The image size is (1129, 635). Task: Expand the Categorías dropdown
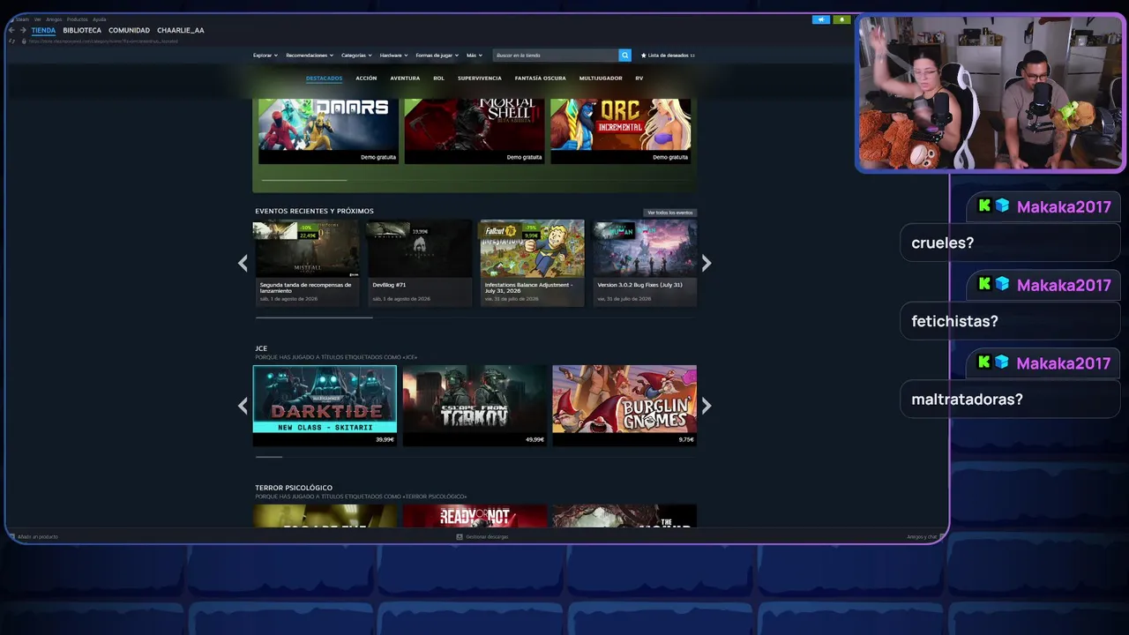tap(356, 56)
